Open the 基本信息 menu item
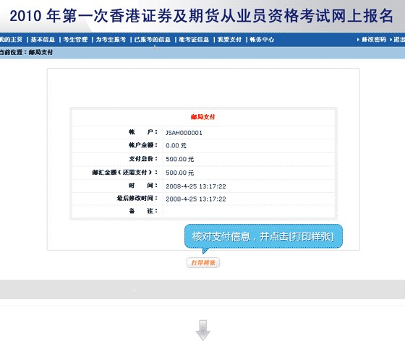This screenshot has height=346, width=405. point(43,40)
